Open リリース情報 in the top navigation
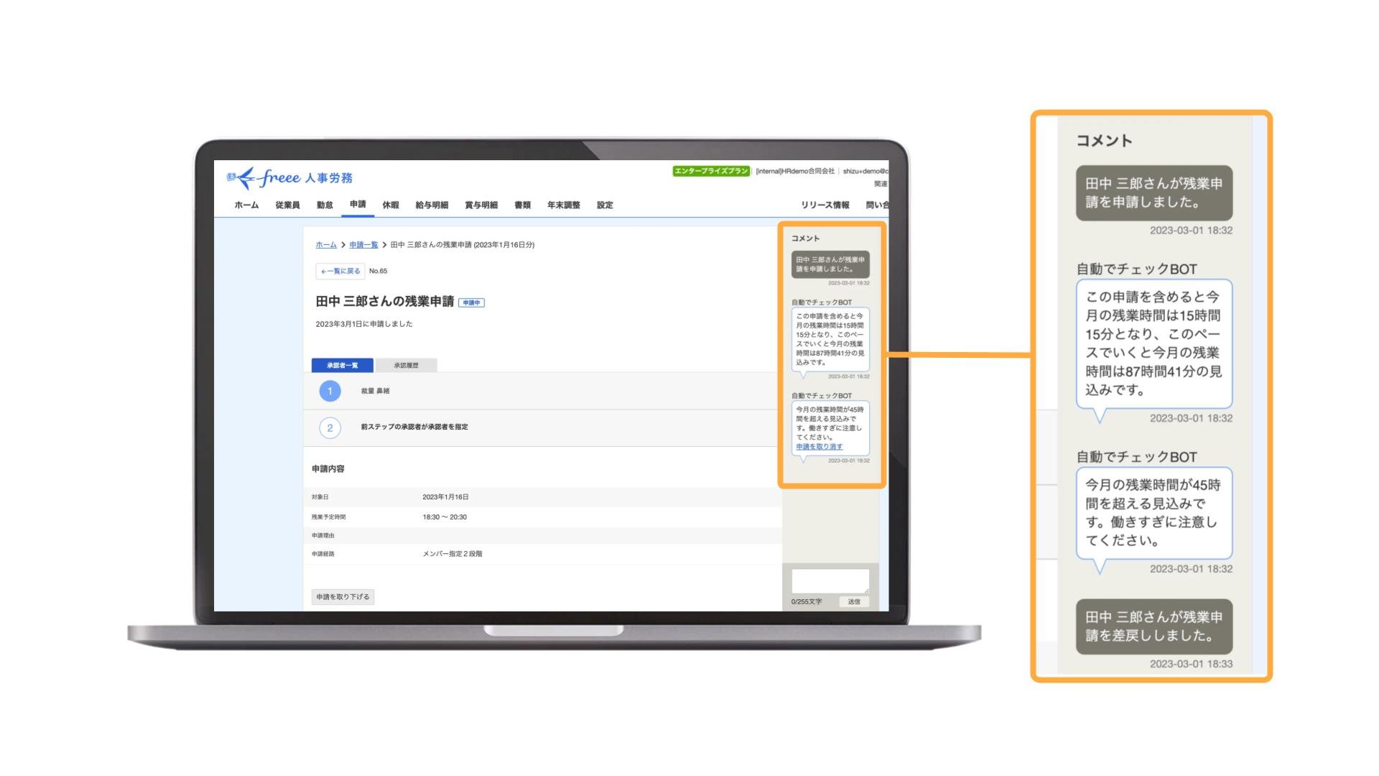Screen dimensions: 1379x776 tap(825, 205)
